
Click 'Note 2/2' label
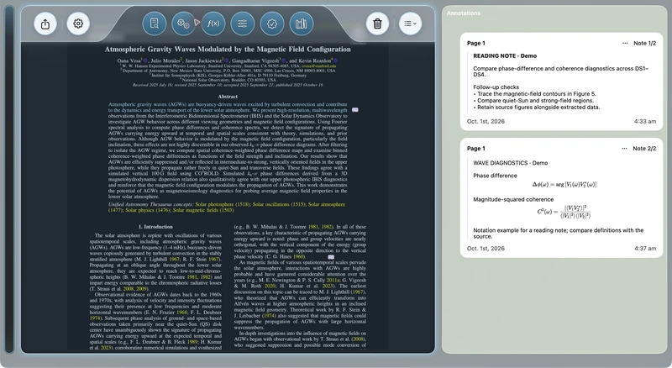click(x=644, y=149)
